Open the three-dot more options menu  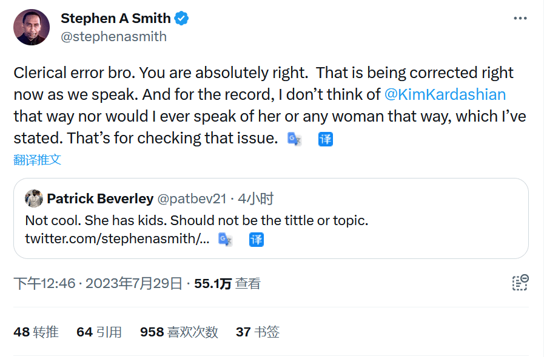(520, 19)
